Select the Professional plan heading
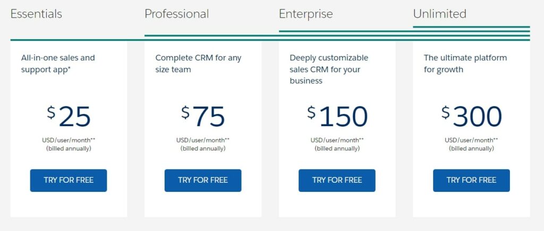544x231 pixels. coord(176,14)
